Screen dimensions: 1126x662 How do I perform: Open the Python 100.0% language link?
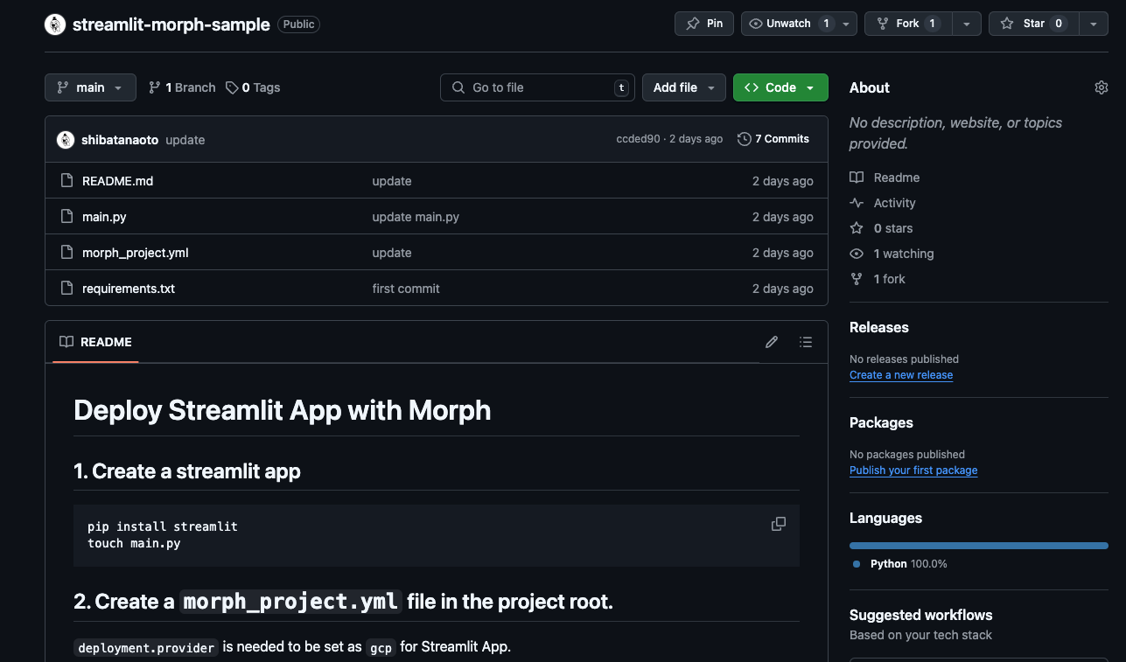pyautogui.click(x=909, y=564)
